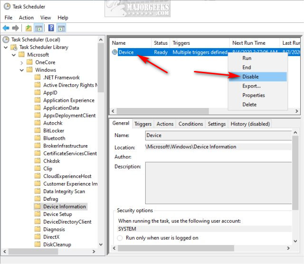
Task: Click the clock icon beside Device task
Action: coord(115,52)
